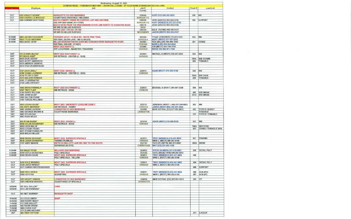351x219 pixels.
Task: Select employee cell Doug Hunt
Action: [x=36, y=56]
